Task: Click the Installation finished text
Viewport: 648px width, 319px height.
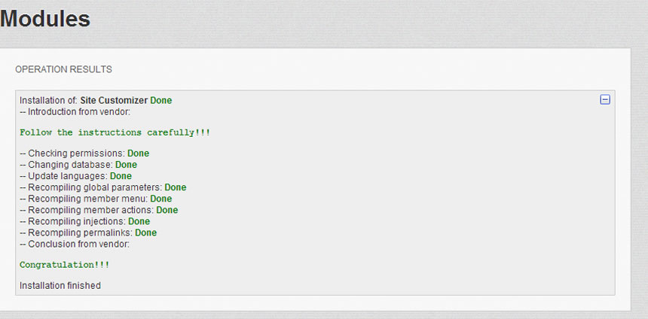Action: (x=60, y=286)
